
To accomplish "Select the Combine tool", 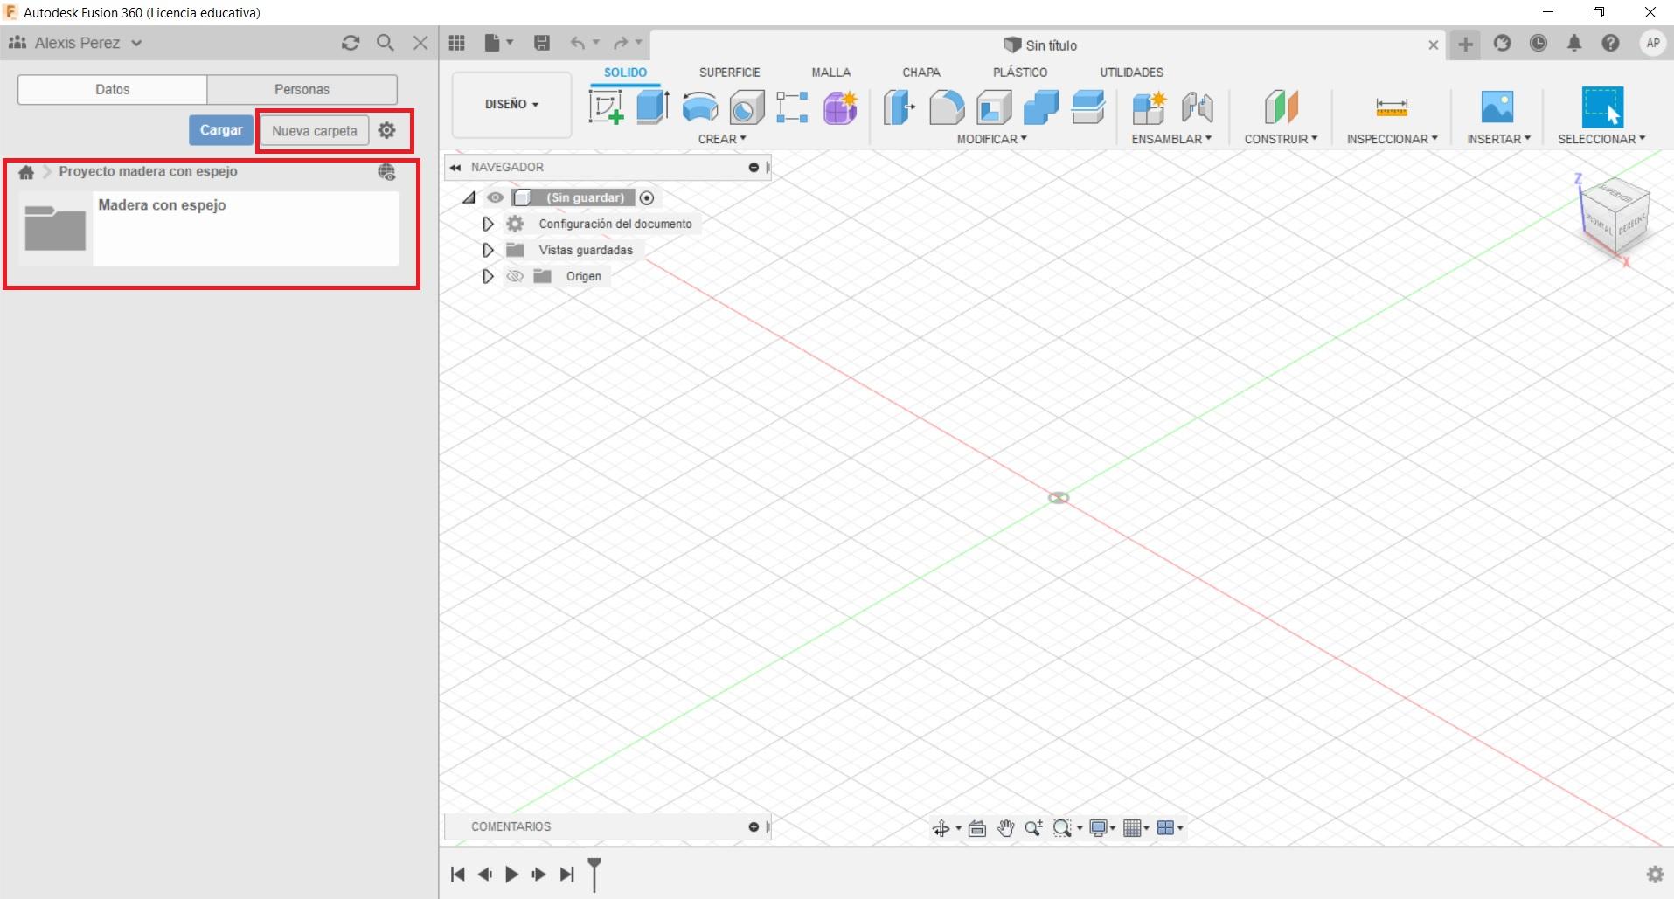I will pyautogui.click(x=1041, y=107).
